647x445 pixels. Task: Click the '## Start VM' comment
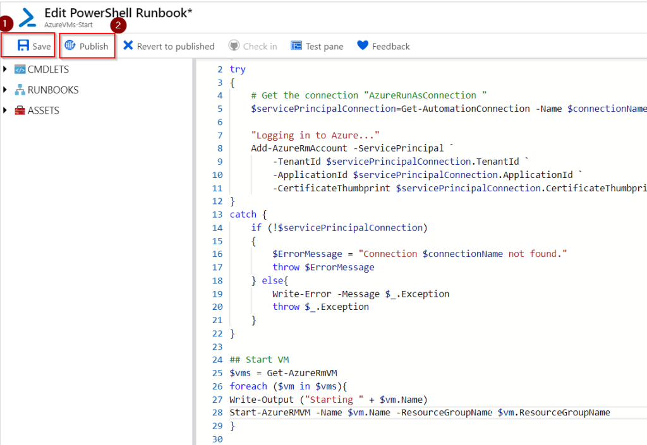coord(259,360)
